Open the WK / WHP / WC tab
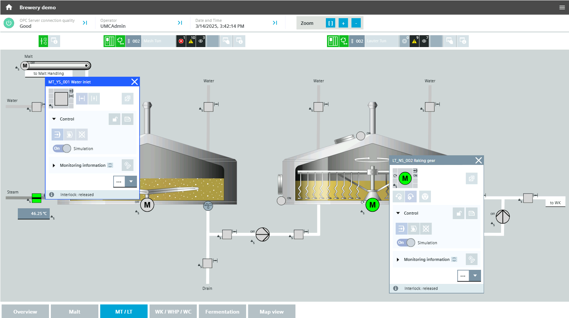The width and height of the screenshot is (569, 318). [x=173, y=311]
